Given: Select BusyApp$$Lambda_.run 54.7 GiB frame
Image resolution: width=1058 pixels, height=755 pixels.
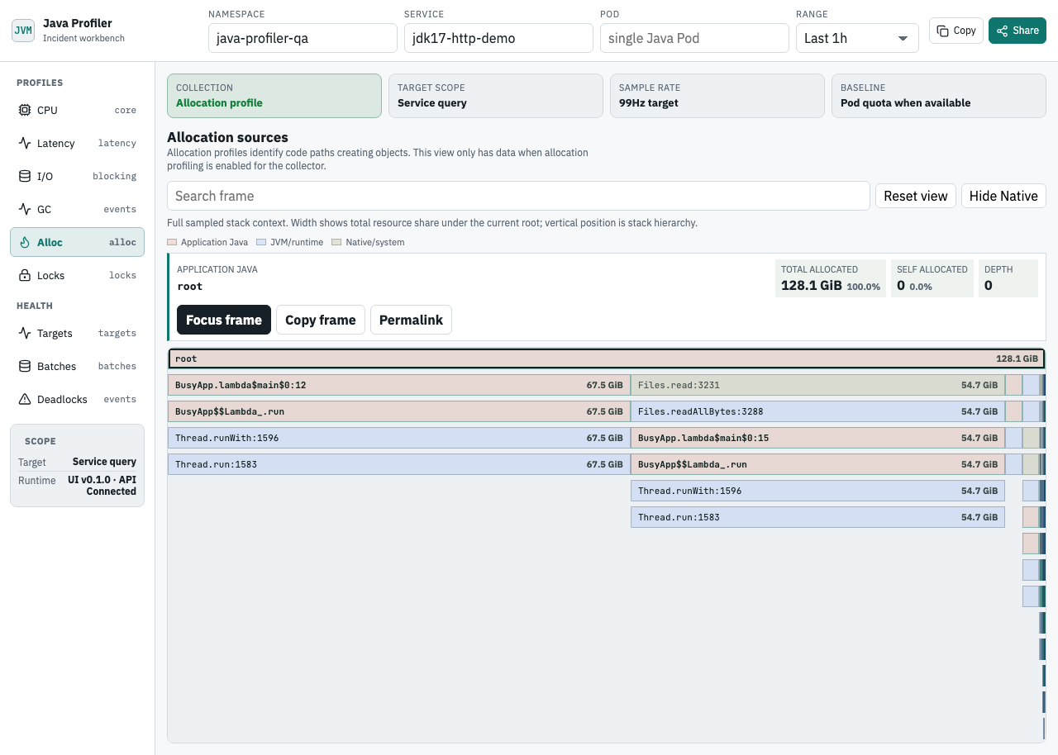Looking at the screenshot, I should pos(817,464).
